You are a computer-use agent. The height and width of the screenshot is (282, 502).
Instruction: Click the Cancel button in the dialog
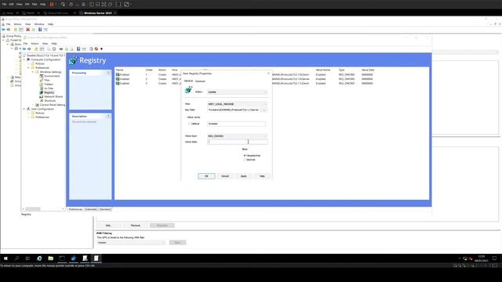[x=225, y=176]
